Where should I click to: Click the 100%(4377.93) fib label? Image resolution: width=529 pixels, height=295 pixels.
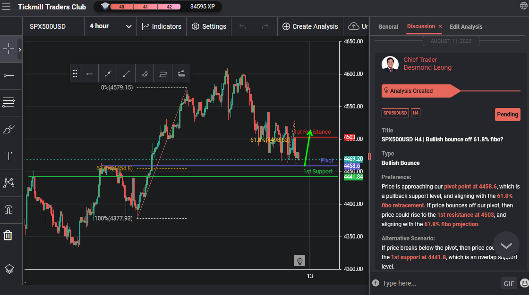click(x=113, y=218)
